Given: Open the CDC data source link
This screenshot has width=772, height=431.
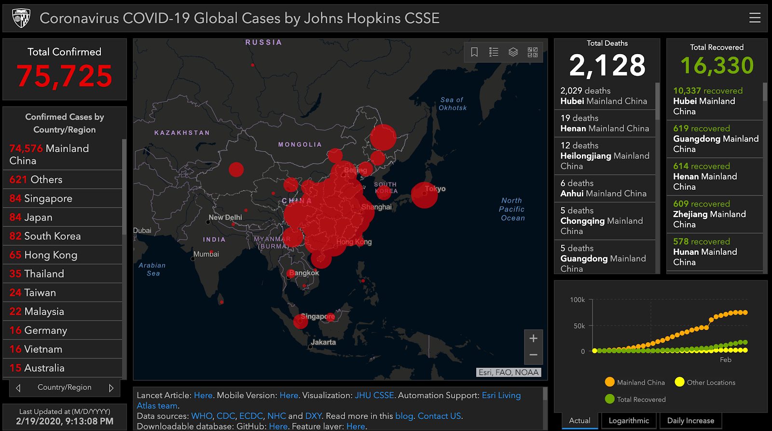Looking at the screenshot, I should click(226, 416).
